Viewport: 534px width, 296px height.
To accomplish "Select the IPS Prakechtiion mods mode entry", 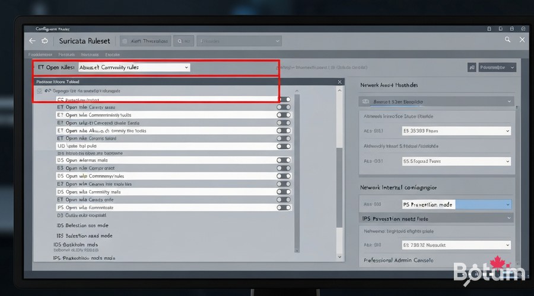I will click(84, 258).
